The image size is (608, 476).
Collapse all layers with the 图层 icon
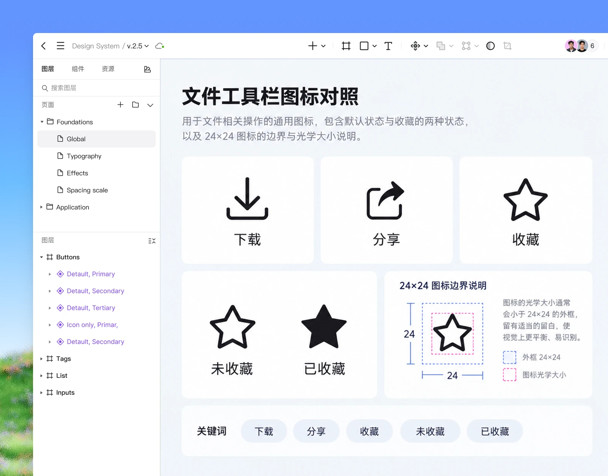[152, 241]
